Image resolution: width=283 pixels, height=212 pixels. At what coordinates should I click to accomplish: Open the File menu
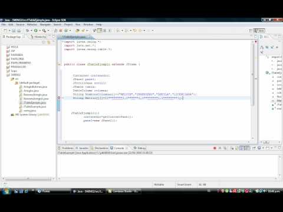click(x=4, y=25)
